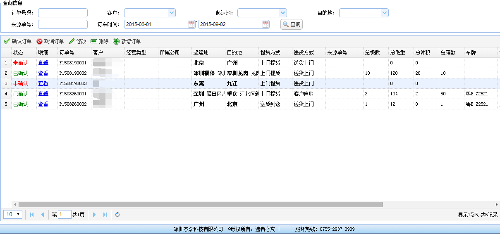The image size is (500, 234).
Task: Click the horizontal scrollbar under the grid
Action: point(201,204)
